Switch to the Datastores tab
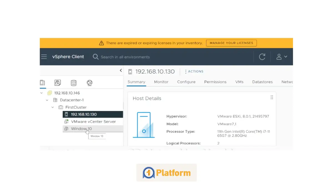 coord(262,82)
